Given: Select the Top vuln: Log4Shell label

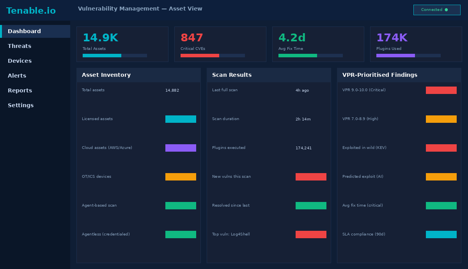Looking at the screenshot, I should (231, 234).
